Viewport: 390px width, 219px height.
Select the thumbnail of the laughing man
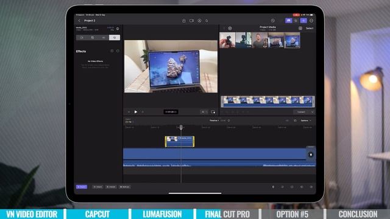260,40
